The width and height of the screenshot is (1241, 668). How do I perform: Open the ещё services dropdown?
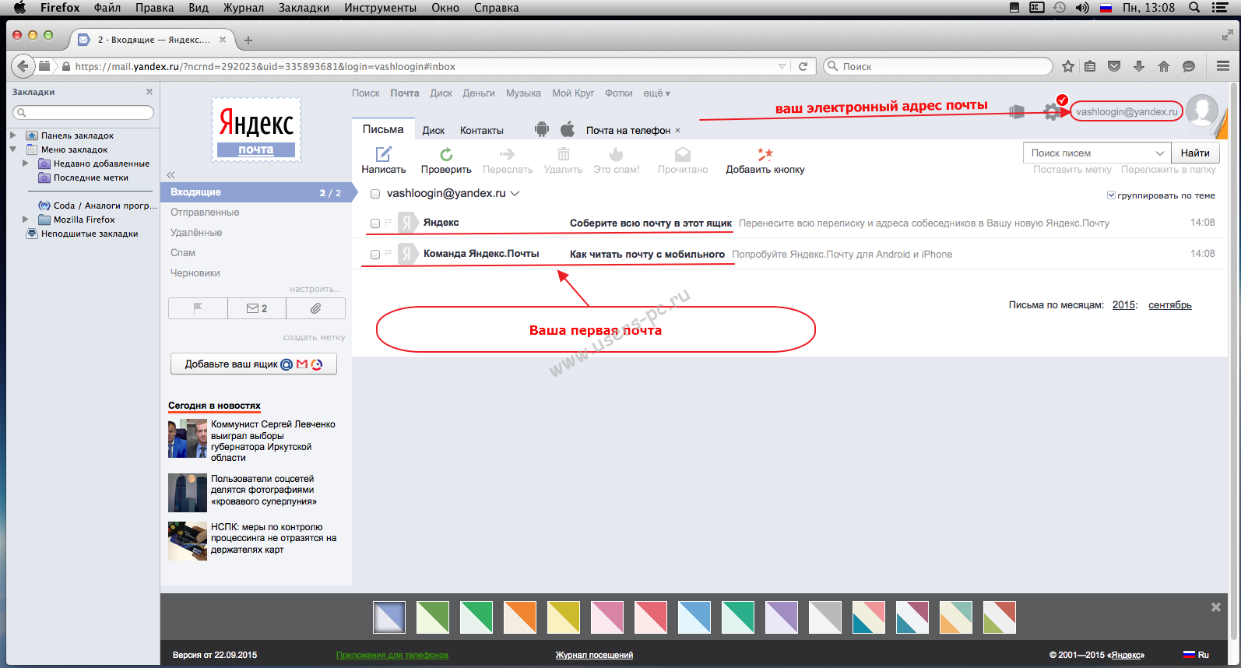656,93
